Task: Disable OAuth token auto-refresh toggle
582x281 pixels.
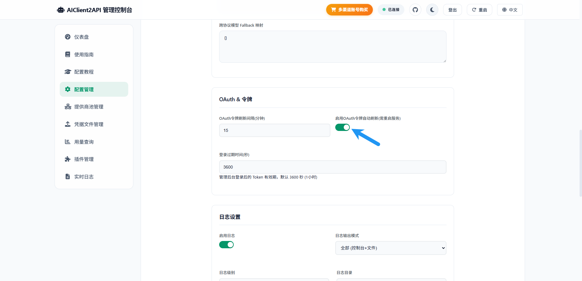Action: 343,128
